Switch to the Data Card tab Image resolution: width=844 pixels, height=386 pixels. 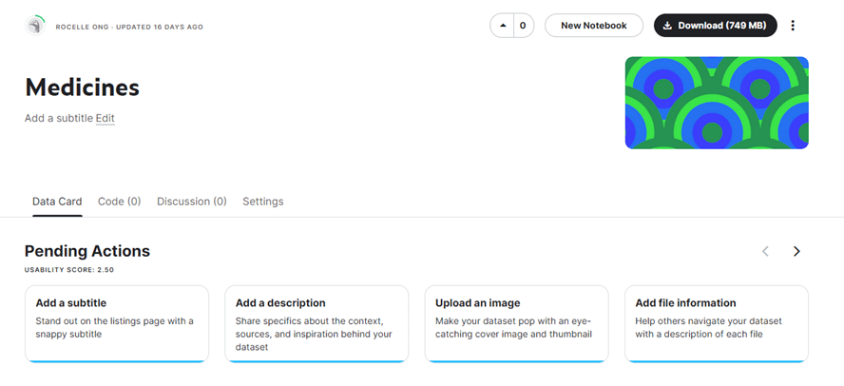(x=57, y=202)
